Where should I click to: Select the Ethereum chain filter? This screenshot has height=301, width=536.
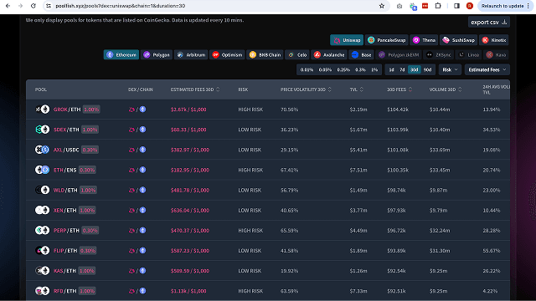pyautogui.click(x=121, y=54)
